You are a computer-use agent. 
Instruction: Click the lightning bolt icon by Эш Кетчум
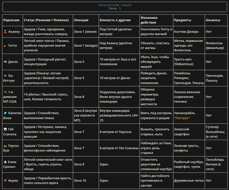tap(5, 76)
